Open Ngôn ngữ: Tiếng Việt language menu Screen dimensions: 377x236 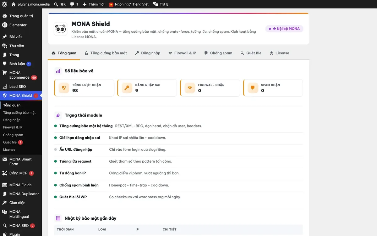pos(129,4)
